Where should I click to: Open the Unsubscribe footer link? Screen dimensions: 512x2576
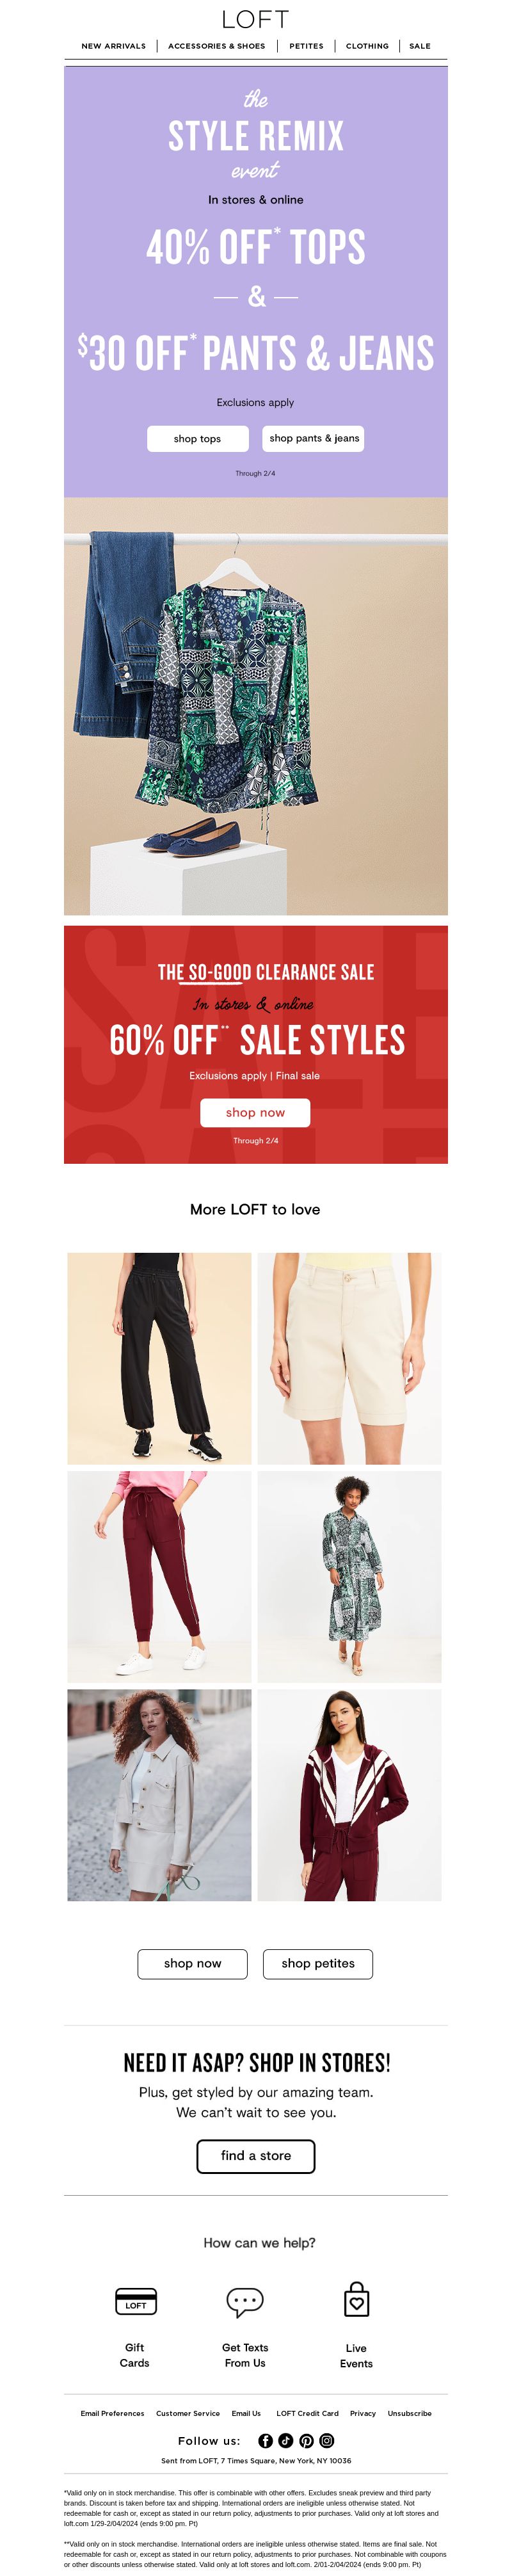[410, 2413]
